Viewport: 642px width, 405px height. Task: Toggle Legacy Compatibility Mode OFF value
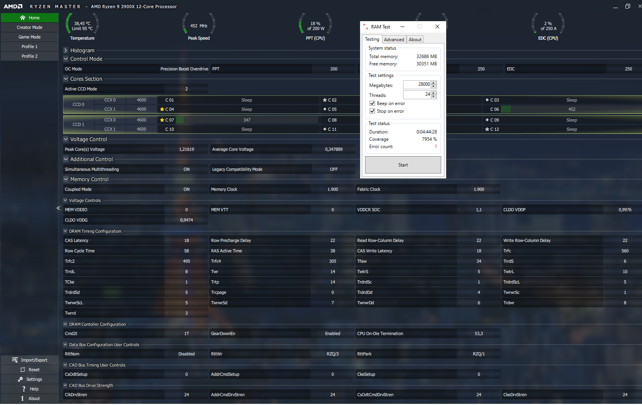(x=334, y=169)
